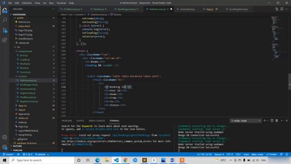Click the tabnine status bar item
This screenshot has height=164, width=291.
(42, 154)
